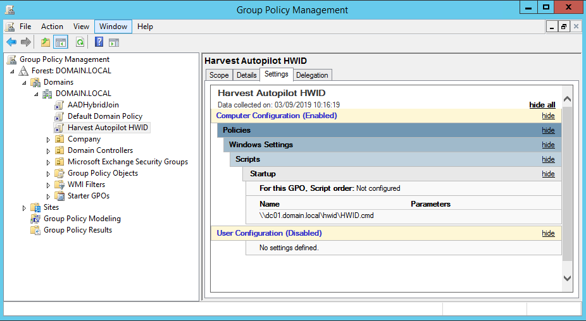Click the Up one level folder icon
The width and height of the screenshot is (586, 321).
[46, 42]
